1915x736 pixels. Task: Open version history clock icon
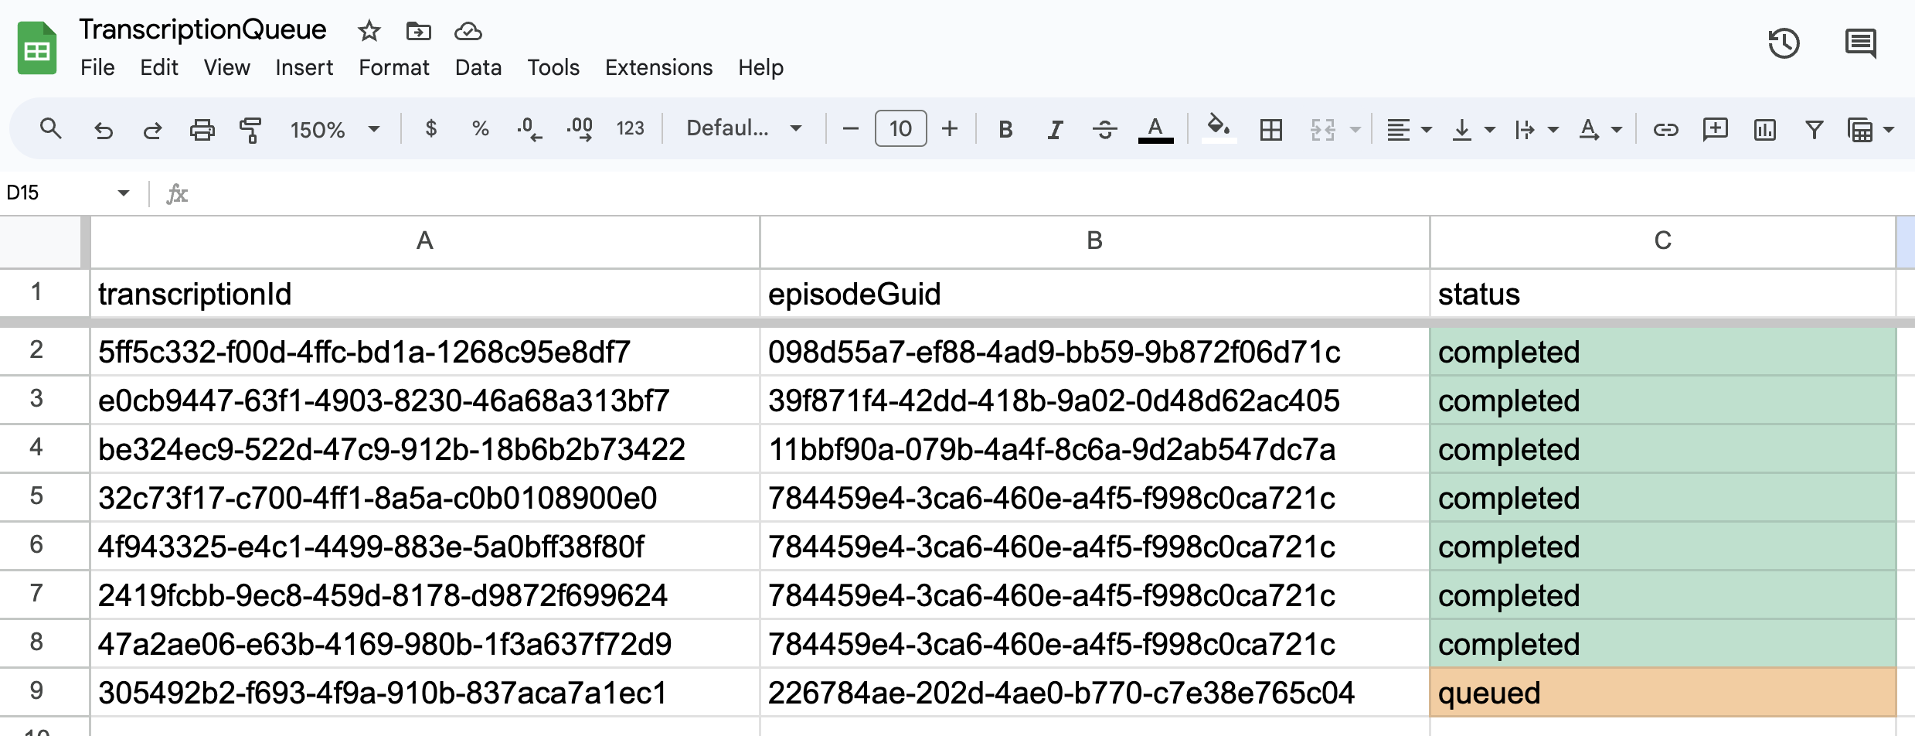(1784, 43)
